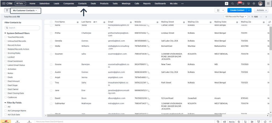The image size is (272, 123).
Task: Open First Name column menu icon
Action: point(78,22)
